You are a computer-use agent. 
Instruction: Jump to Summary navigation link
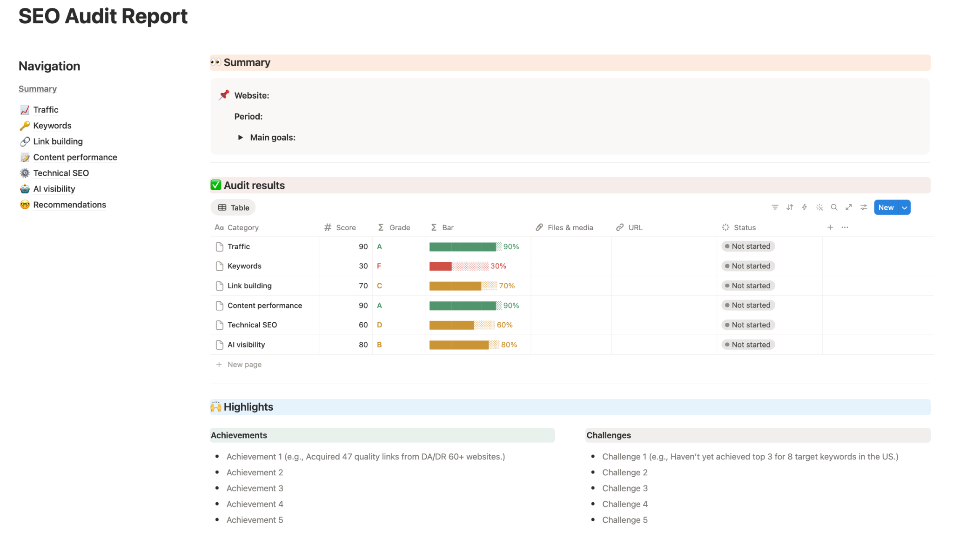(x=38, y=89)
